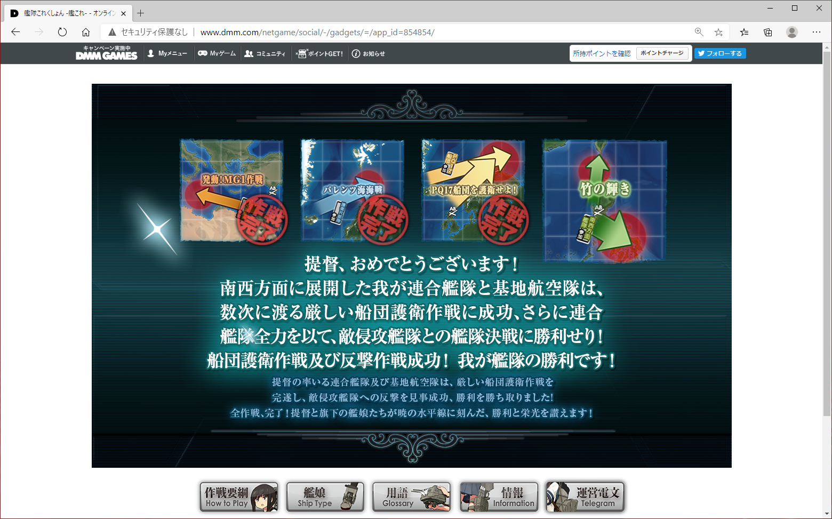The image size is (832, 519).
Task: Open Myゲーム via the gamepad icon
Action: coord(203,53)
